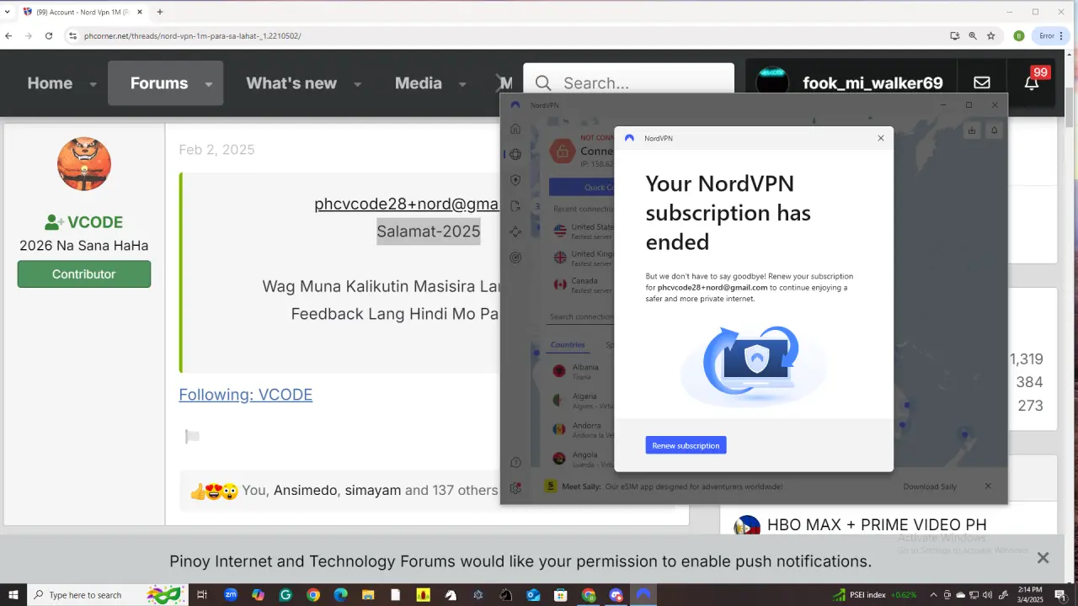Open the Windows Start menu
The height and width of the screenshot is (606, 1078).
pyautogui.click(x=13, y=595)
